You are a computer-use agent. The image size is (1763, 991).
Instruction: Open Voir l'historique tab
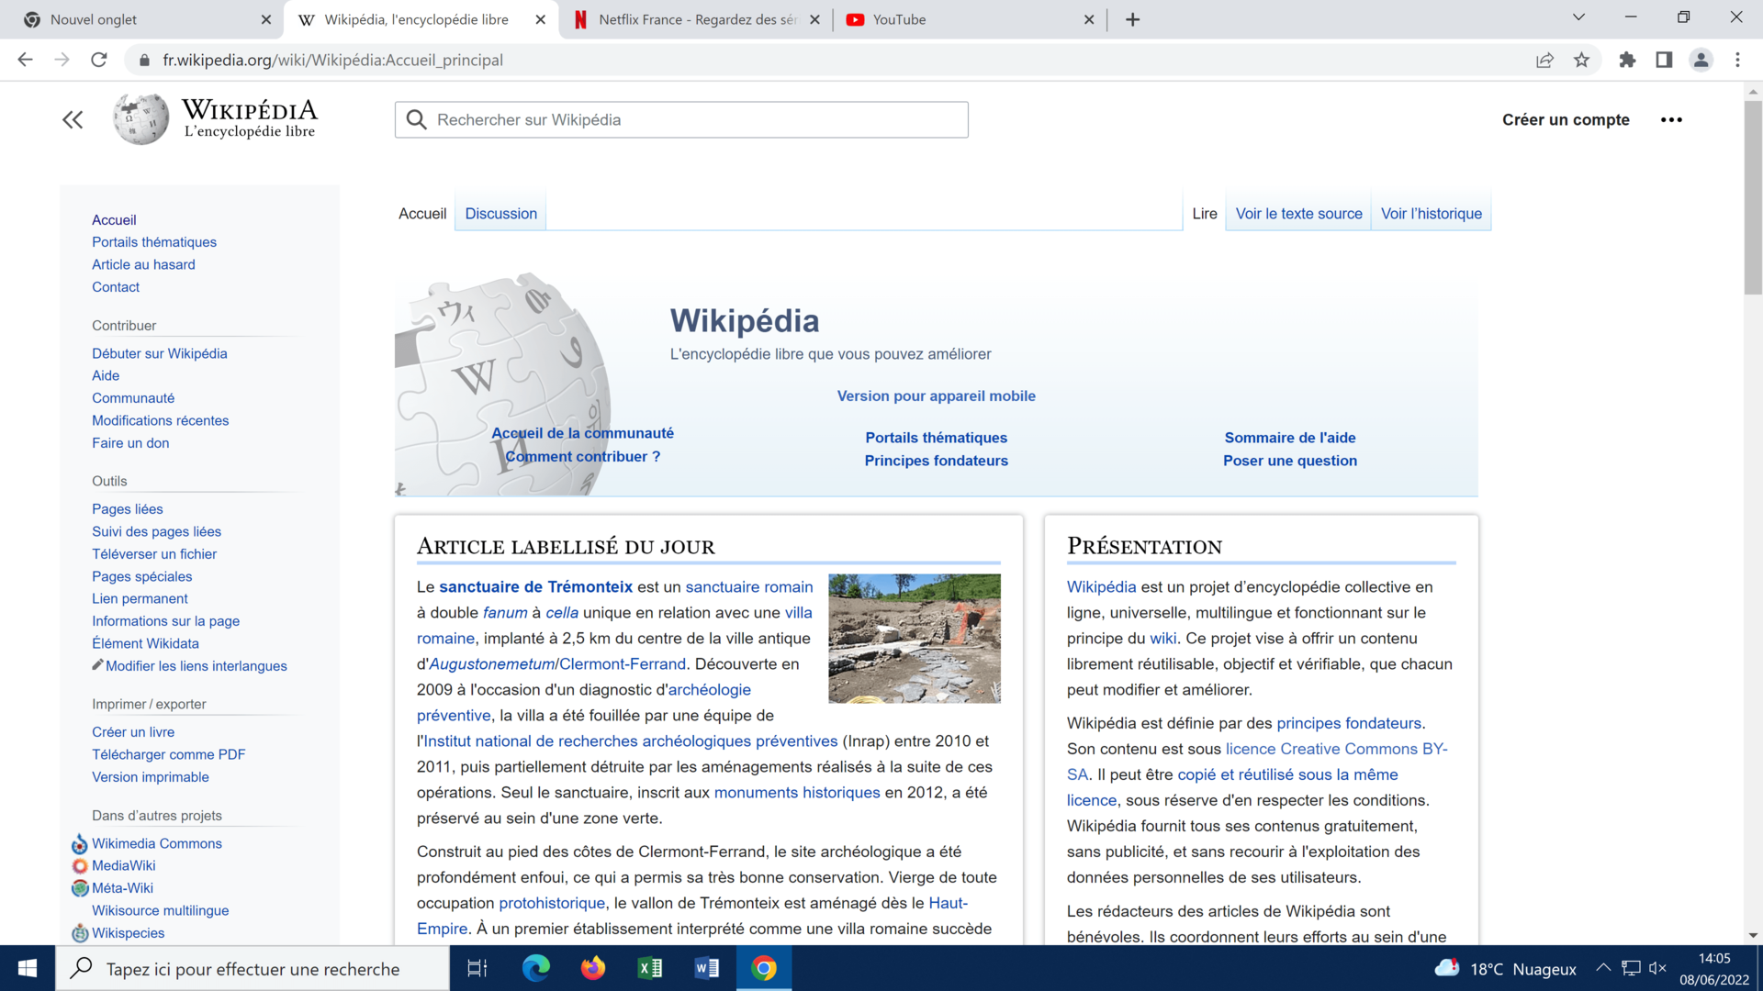tap(1431, 214)
